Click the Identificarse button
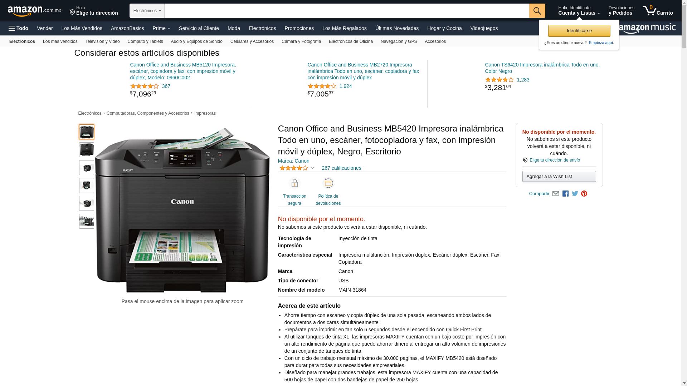Viewport: 687px width, 386px height. coord(579,31)
